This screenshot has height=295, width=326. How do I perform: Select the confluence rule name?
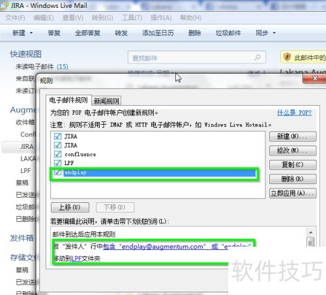80,154
